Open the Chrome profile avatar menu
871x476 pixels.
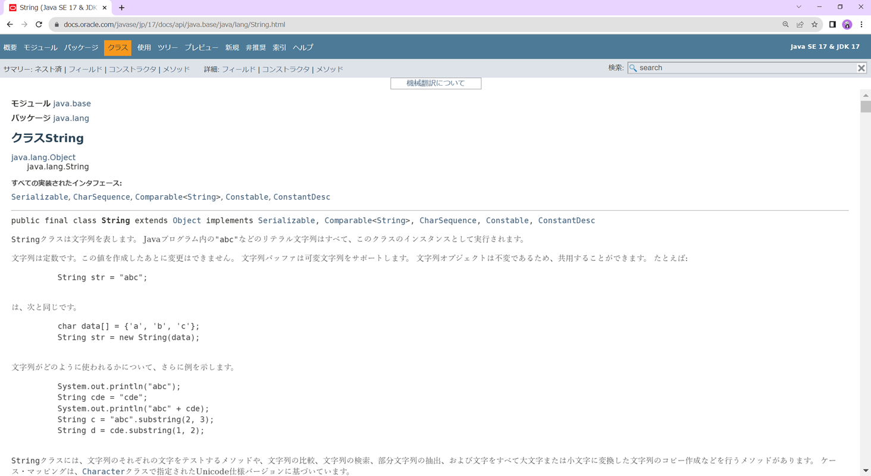(846, 24)
